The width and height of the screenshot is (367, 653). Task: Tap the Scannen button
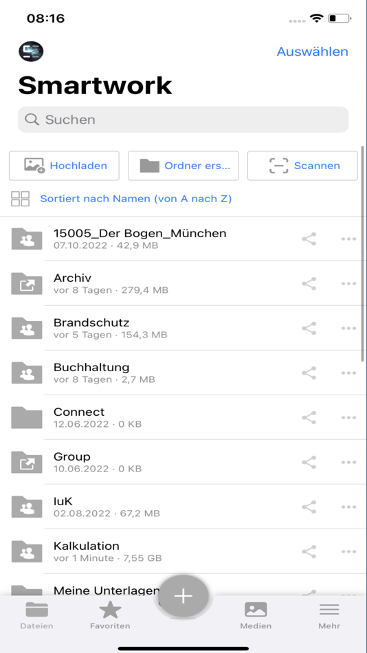click(x=302, y=166)
